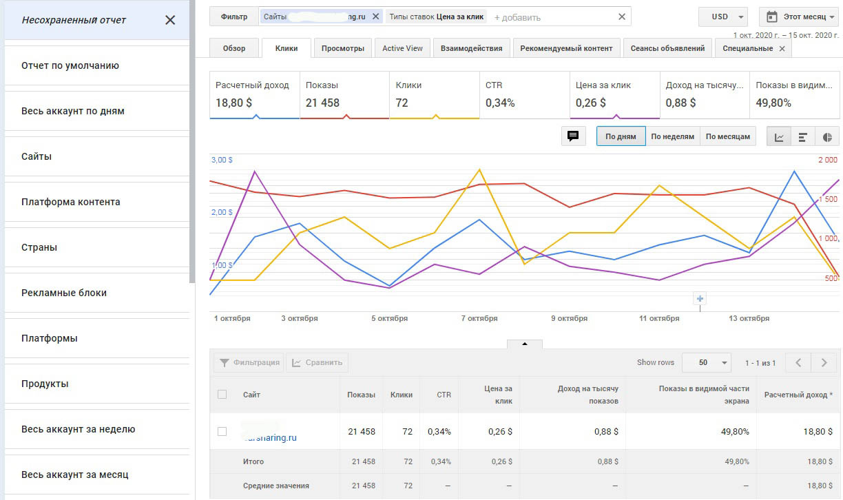Image resolution: width=843 pixels, height=500 pixels.
Task: Remove the site filter chip
Action: tap(375, 17)
